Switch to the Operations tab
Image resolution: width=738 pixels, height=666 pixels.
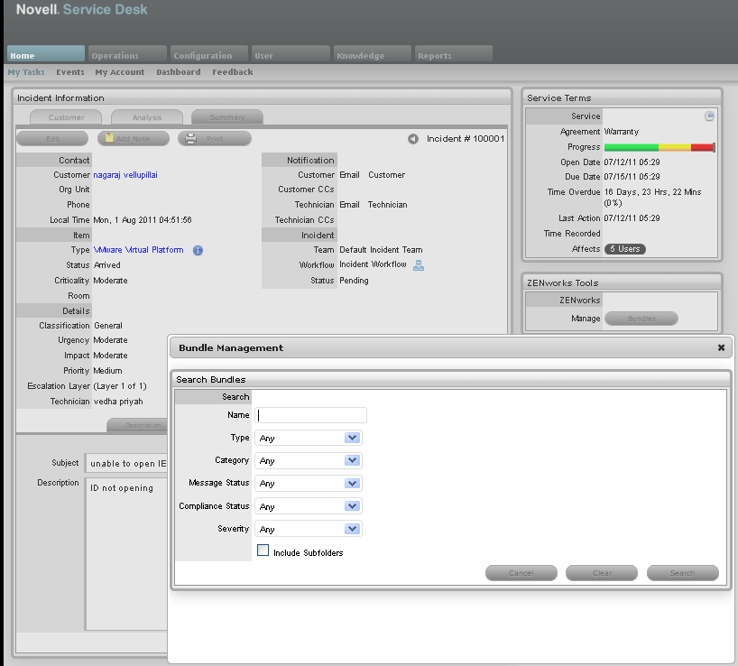pyautogui.click(x=127, y=55)
